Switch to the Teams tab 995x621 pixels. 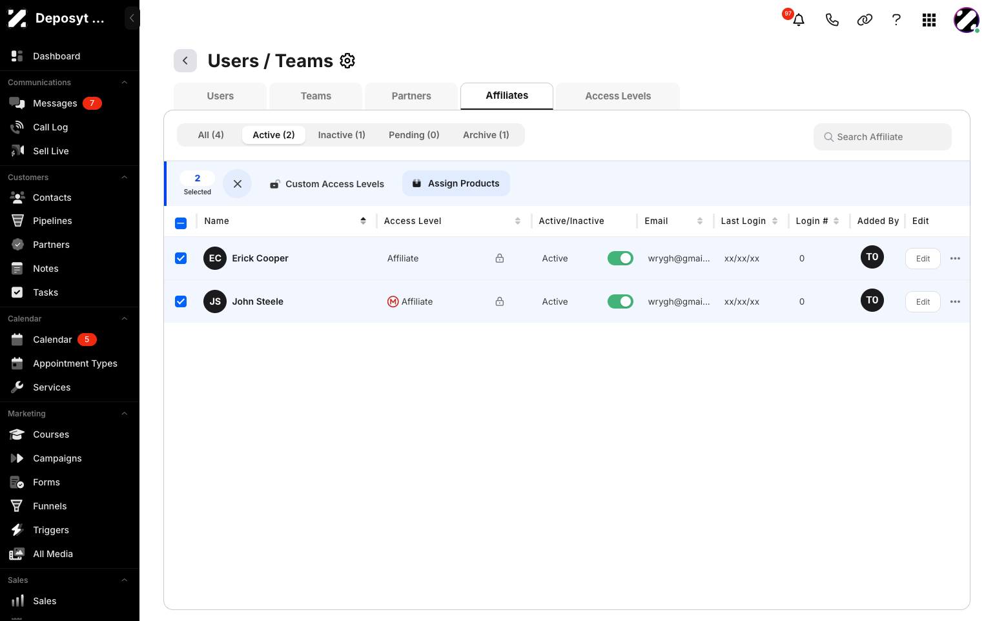point(316,96)
